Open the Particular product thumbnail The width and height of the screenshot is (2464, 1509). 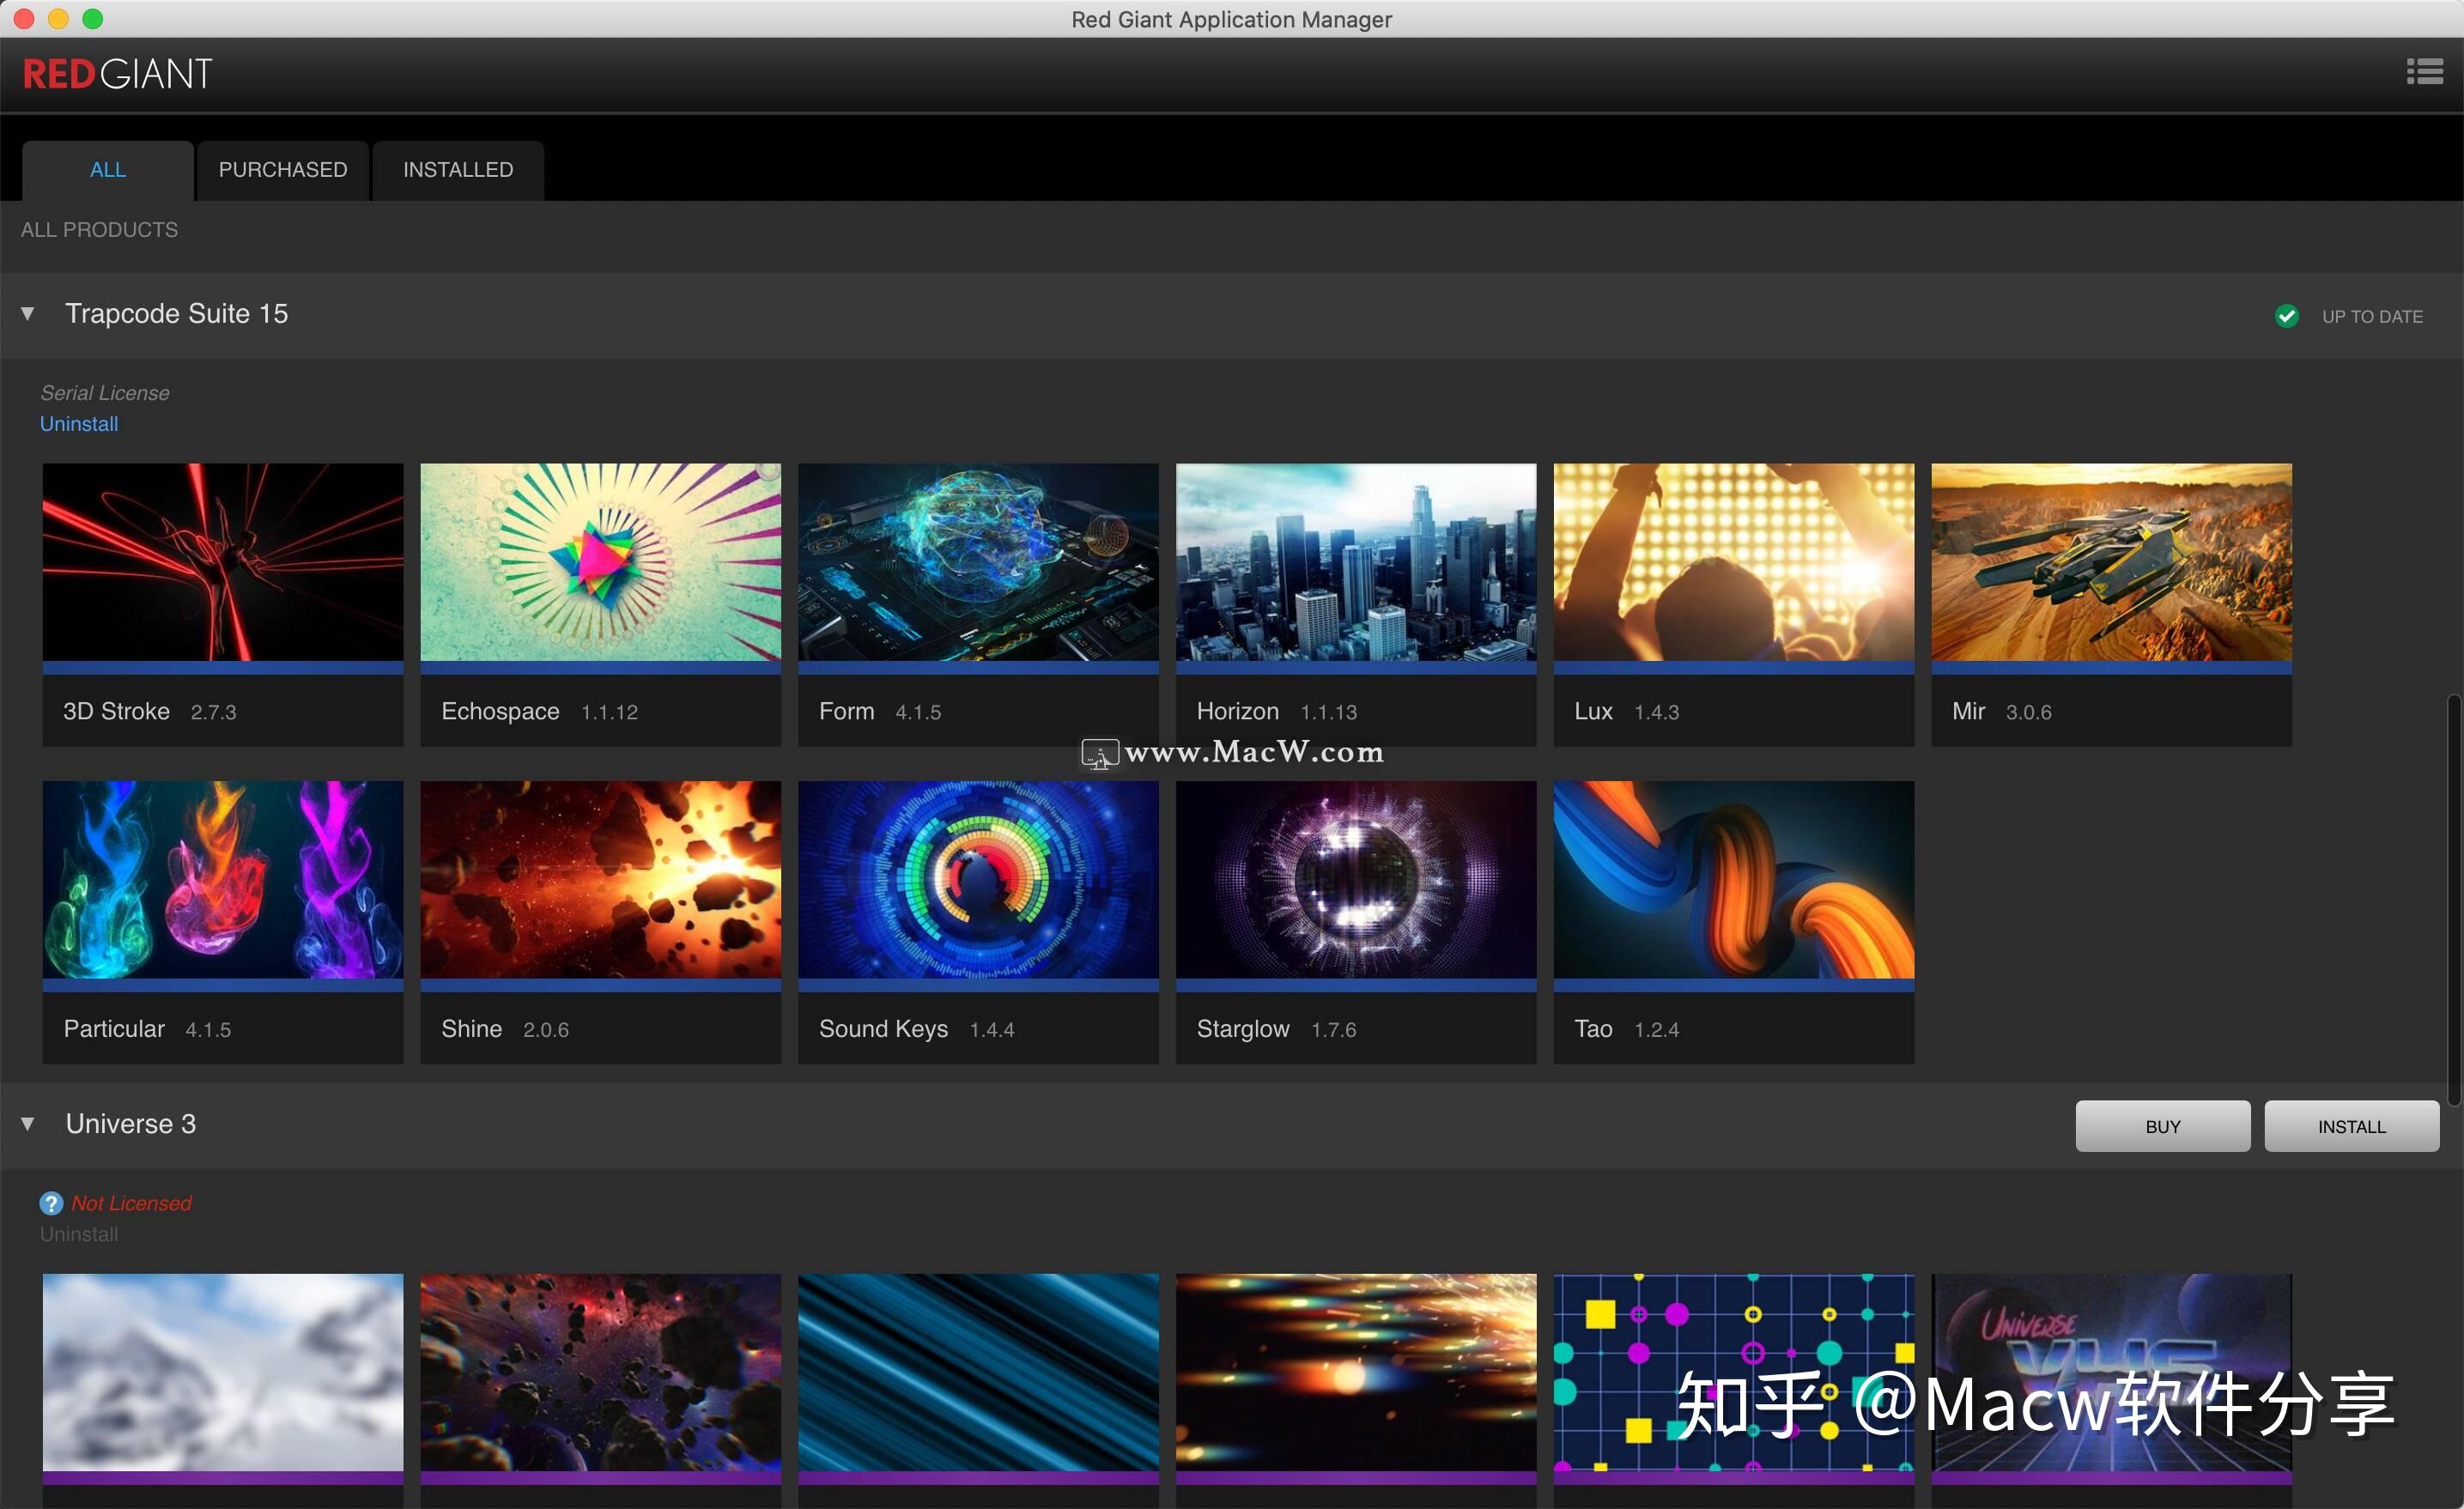click(221, 880)
